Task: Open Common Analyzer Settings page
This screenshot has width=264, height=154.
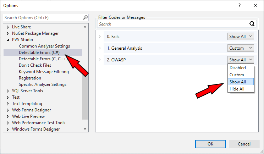Action: [44, 46]
